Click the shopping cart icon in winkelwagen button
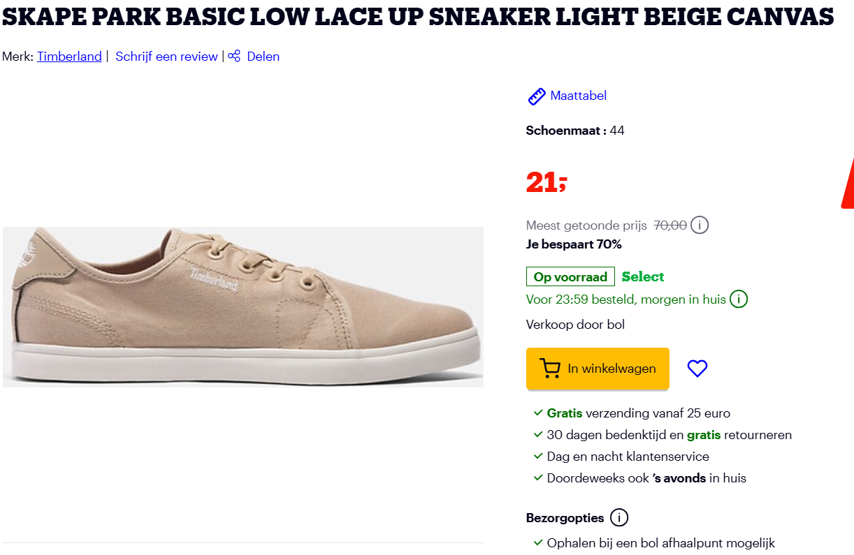 [x=551, y=368]
